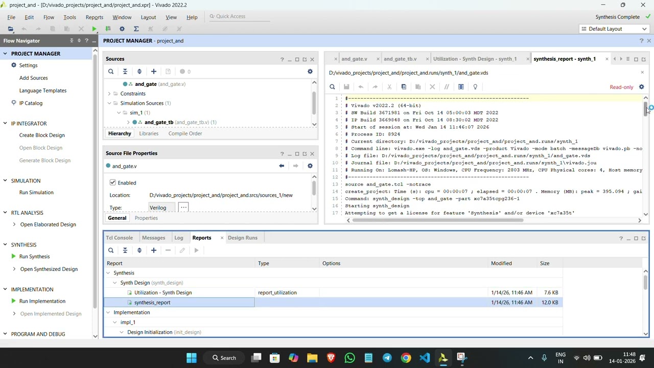Search in the synthesis report editor
Screen dimensions: 654x368
(x=332, y=87)
